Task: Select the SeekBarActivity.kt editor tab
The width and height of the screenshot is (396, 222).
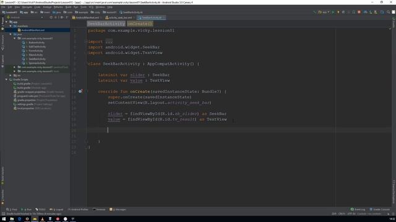Action: click(x=151, y=18)
